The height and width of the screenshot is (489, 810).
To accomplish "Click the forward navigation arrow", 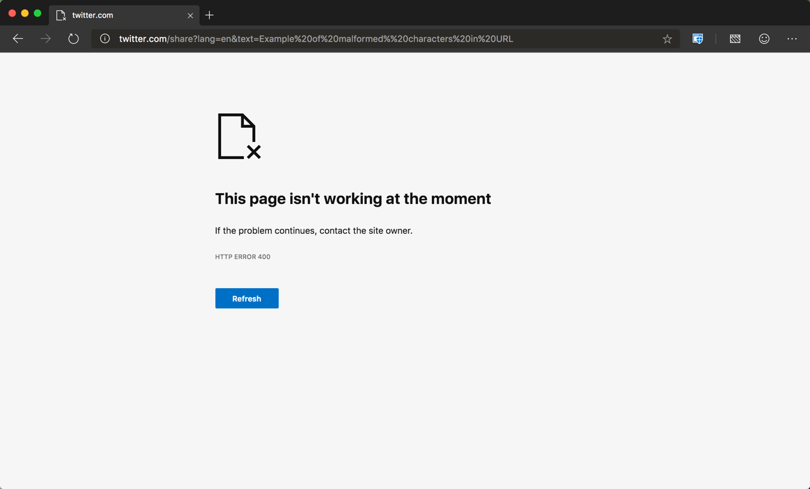I will [x=45, y=39].
